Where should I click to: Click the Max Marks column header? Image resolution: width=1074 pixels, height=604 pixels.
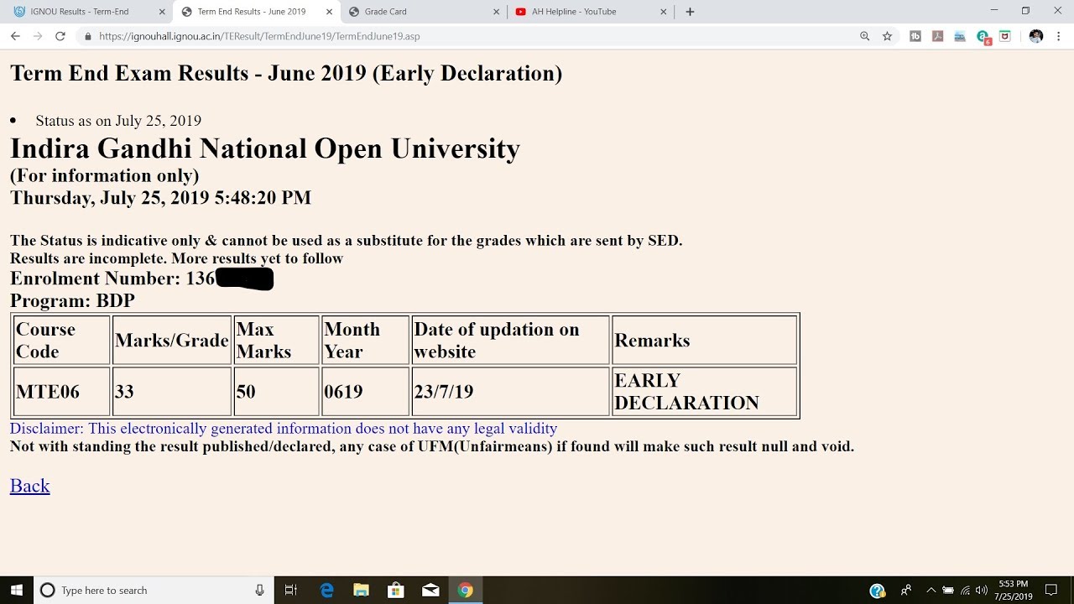click(x=276, y=340)
